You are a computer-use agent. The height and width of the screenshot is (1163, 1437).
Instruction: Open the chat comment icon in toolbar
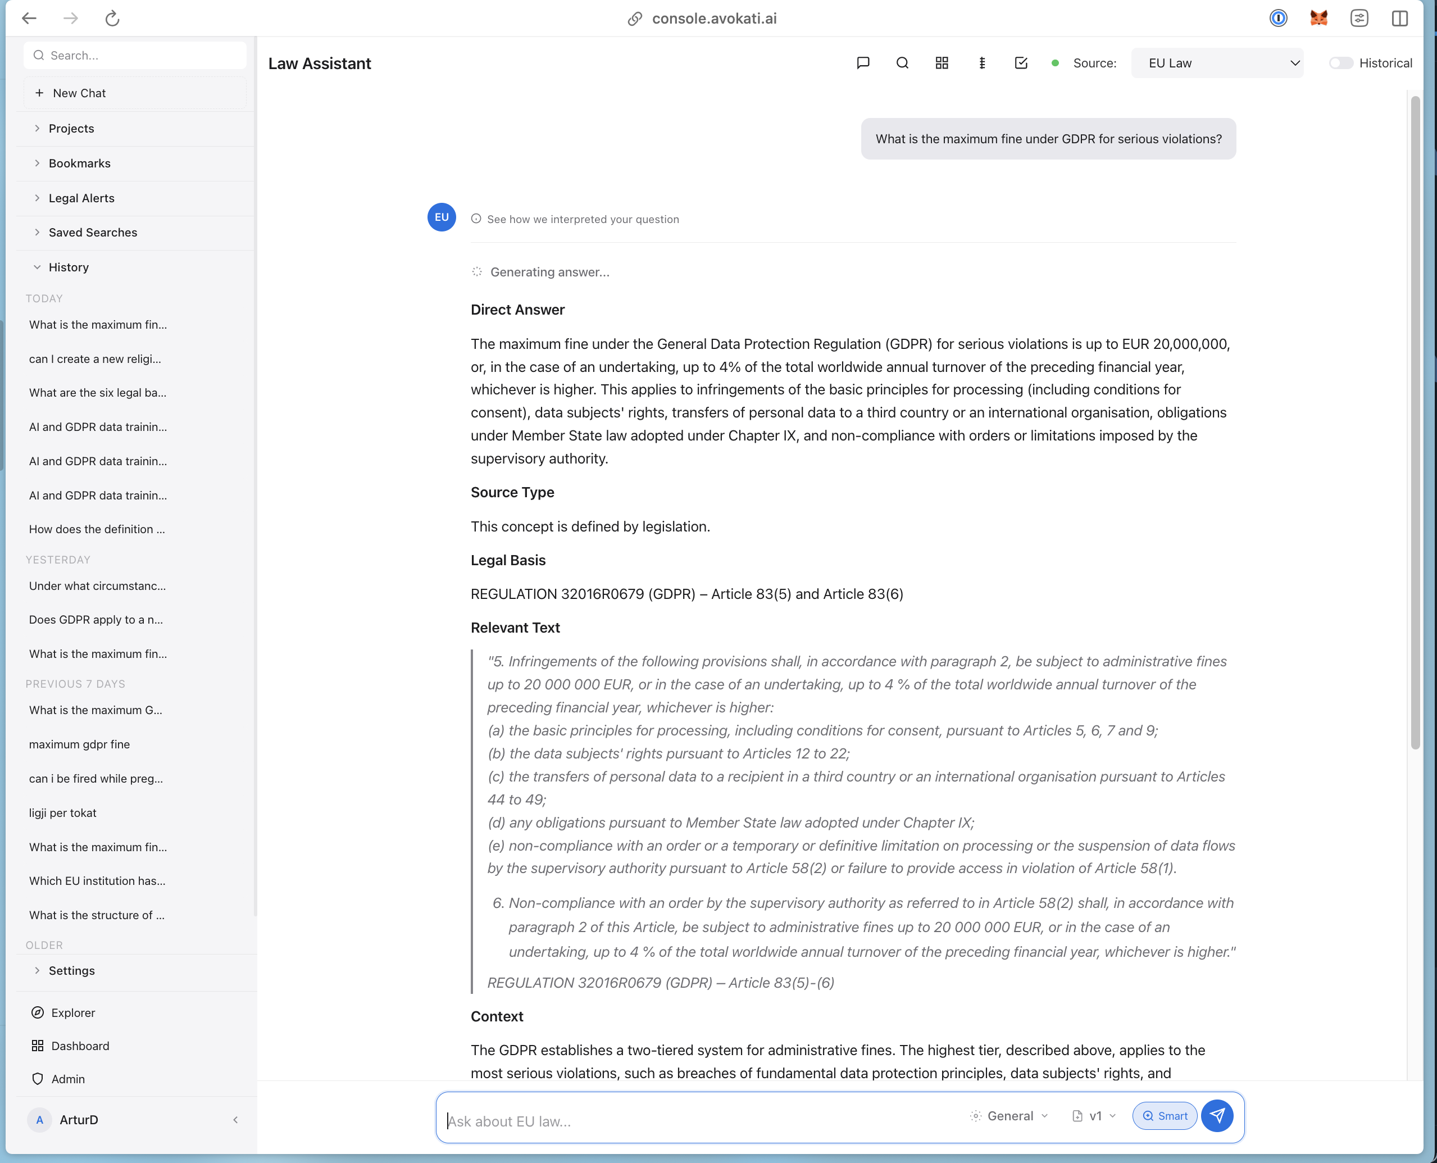point(863,63)
